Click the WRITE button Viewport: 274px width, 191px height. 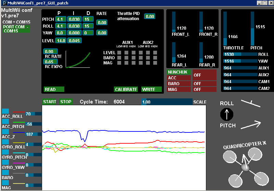(151, 89)
